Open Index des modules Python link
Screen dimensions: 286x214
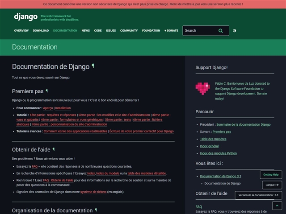[219, 153]
